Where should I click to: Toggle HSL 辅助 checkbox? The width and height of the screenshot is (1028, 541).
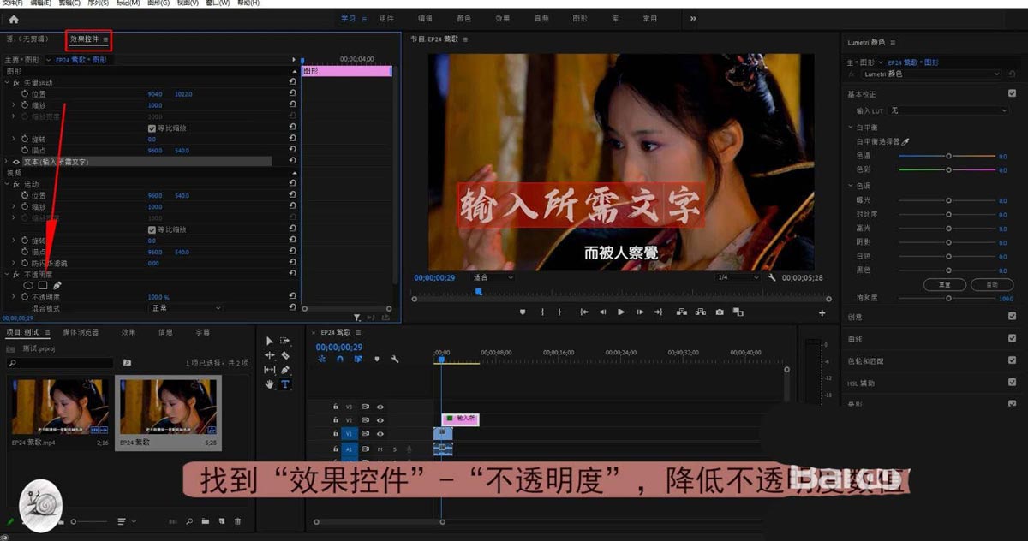[x=1012, y=383]
